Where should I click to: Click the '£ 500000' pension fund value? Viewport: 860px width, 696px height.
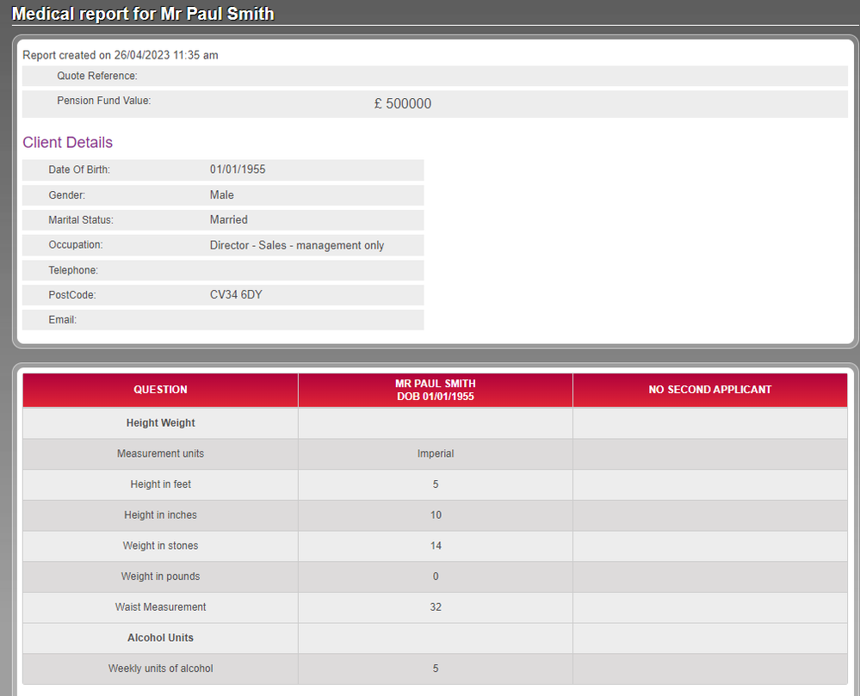[403, 103]
